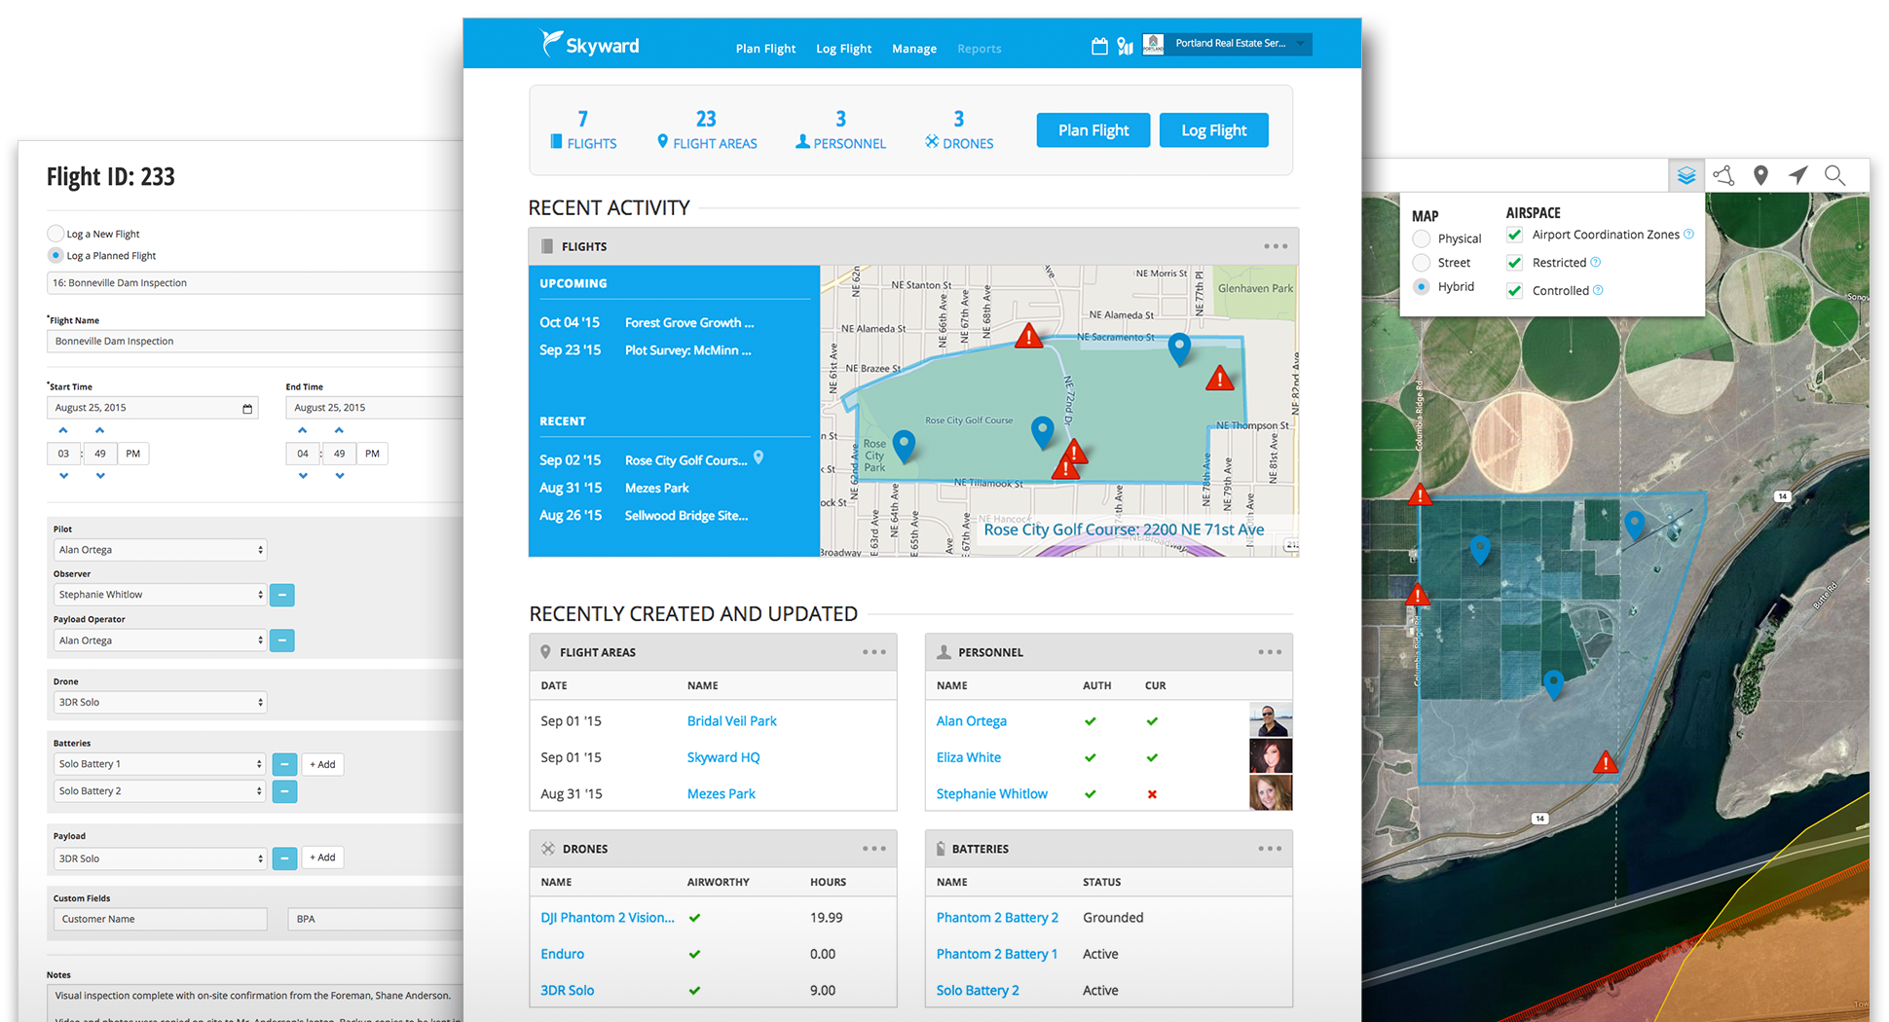This screenshot has width=1889, height=1022.
Task: Click the location pin tool on map toolbar
Action: tap(1761, 175)
